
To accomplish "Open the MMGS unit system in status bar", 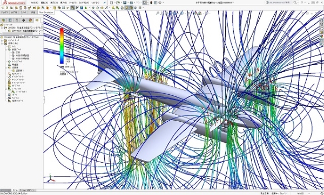I will pos(300,193).
